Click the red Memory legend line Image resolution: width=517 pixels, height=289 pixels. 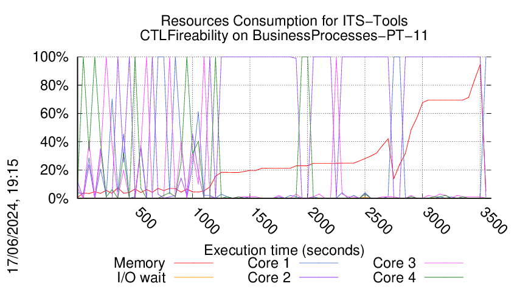click(193, 263)
